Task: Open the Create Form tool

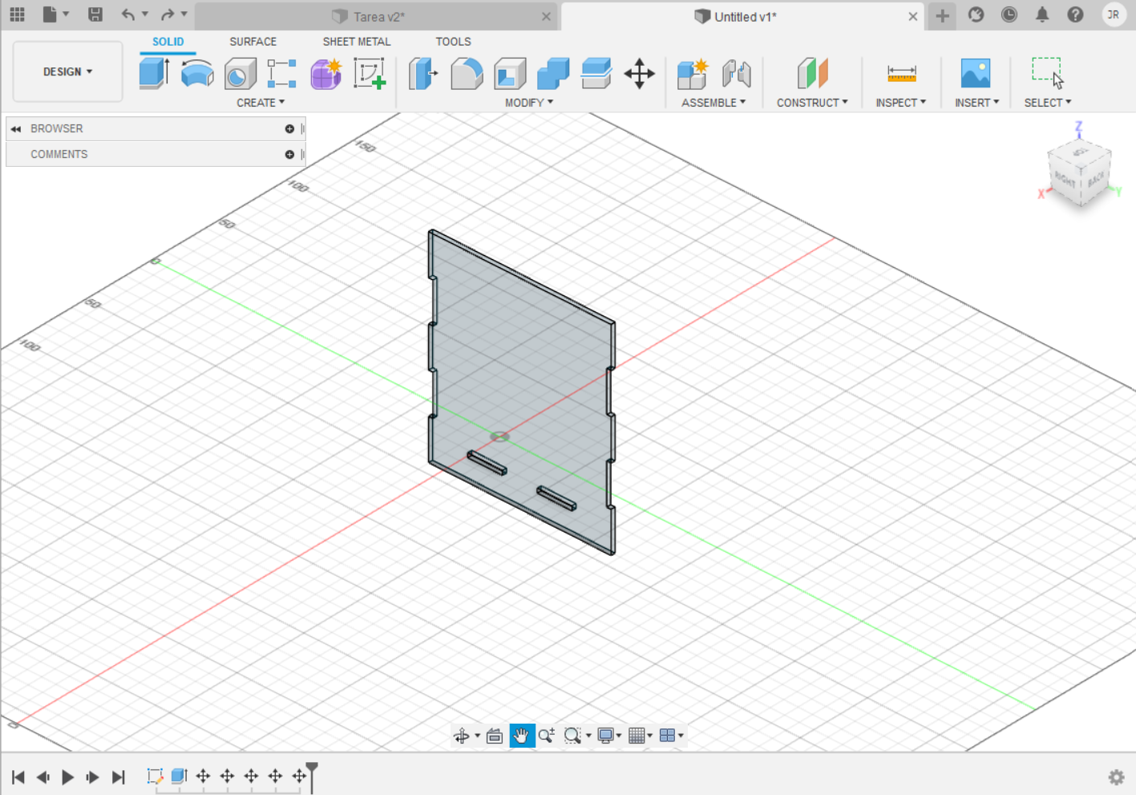Action: (x=326, y=73)
